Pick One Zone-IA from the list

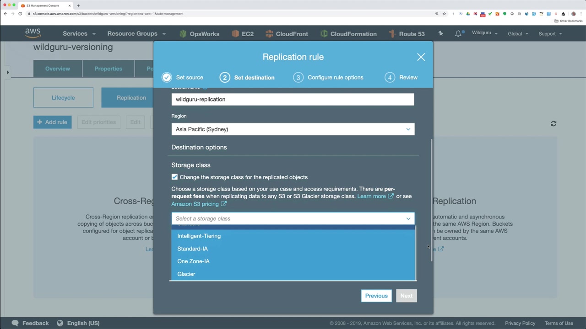click(293, 261)
